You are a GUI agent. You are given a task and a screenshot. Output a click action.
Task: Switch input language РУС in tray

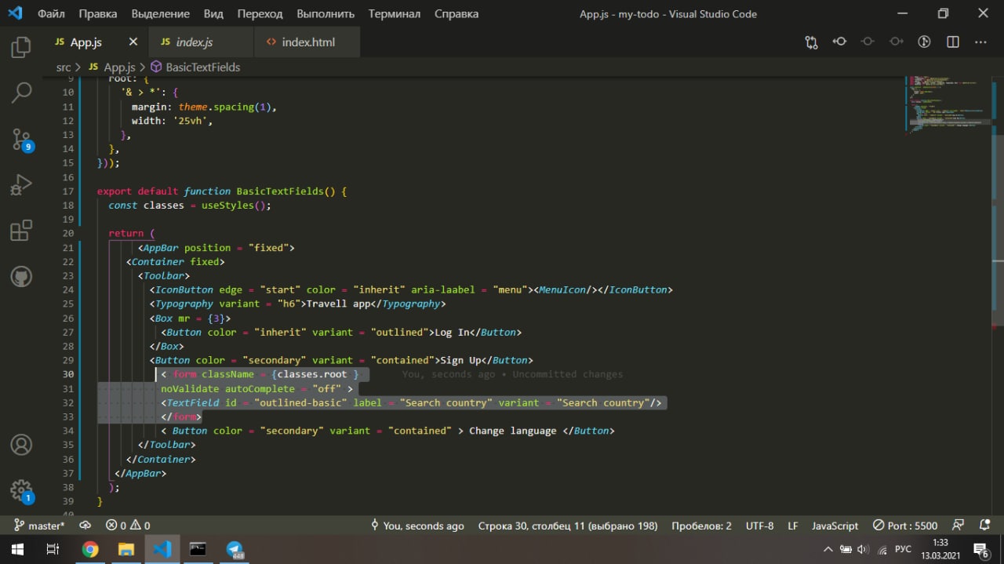click(903, 549)
